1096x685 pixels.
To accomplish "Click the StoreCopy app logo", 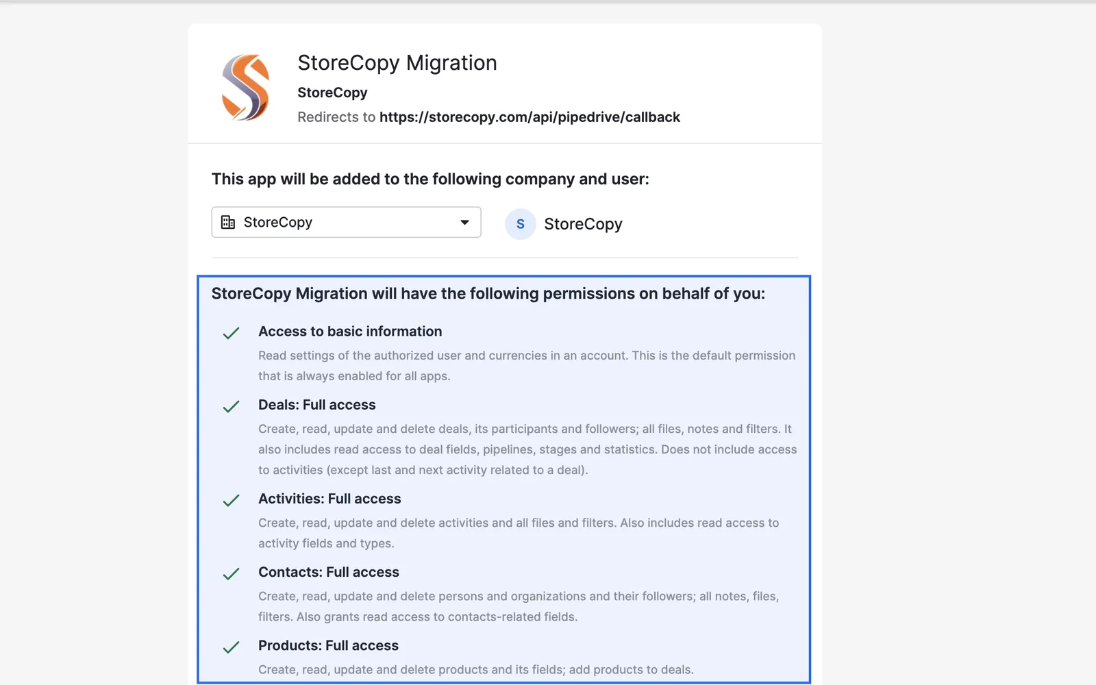I will (x=245, y=88).
